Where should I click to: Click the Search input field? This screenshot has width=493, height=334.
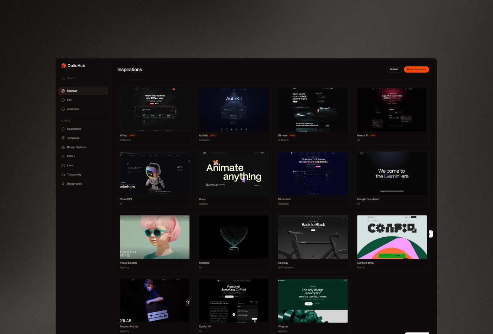(83, 78)
